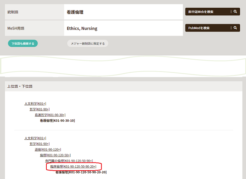Click MeSH term Ethics, Nursing
246x179 pixels.
pos(82,28)
